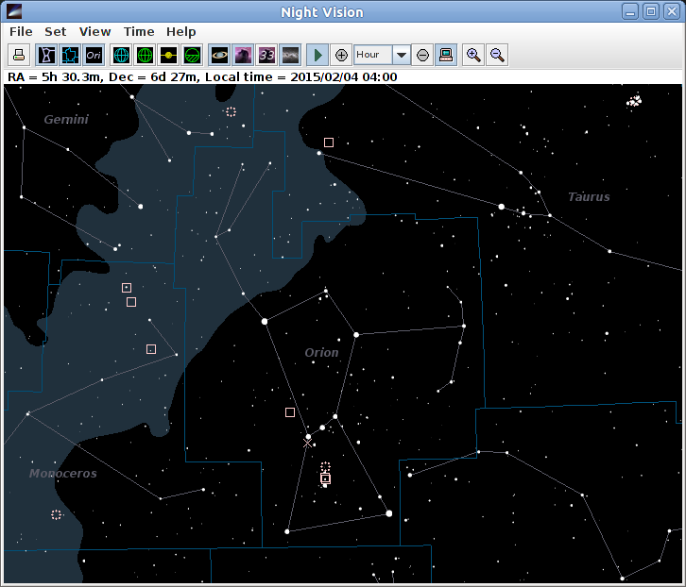Viewport: 686px width, 587px height.
Task: Start time animation with play button
Action: (x=318, y=55)
